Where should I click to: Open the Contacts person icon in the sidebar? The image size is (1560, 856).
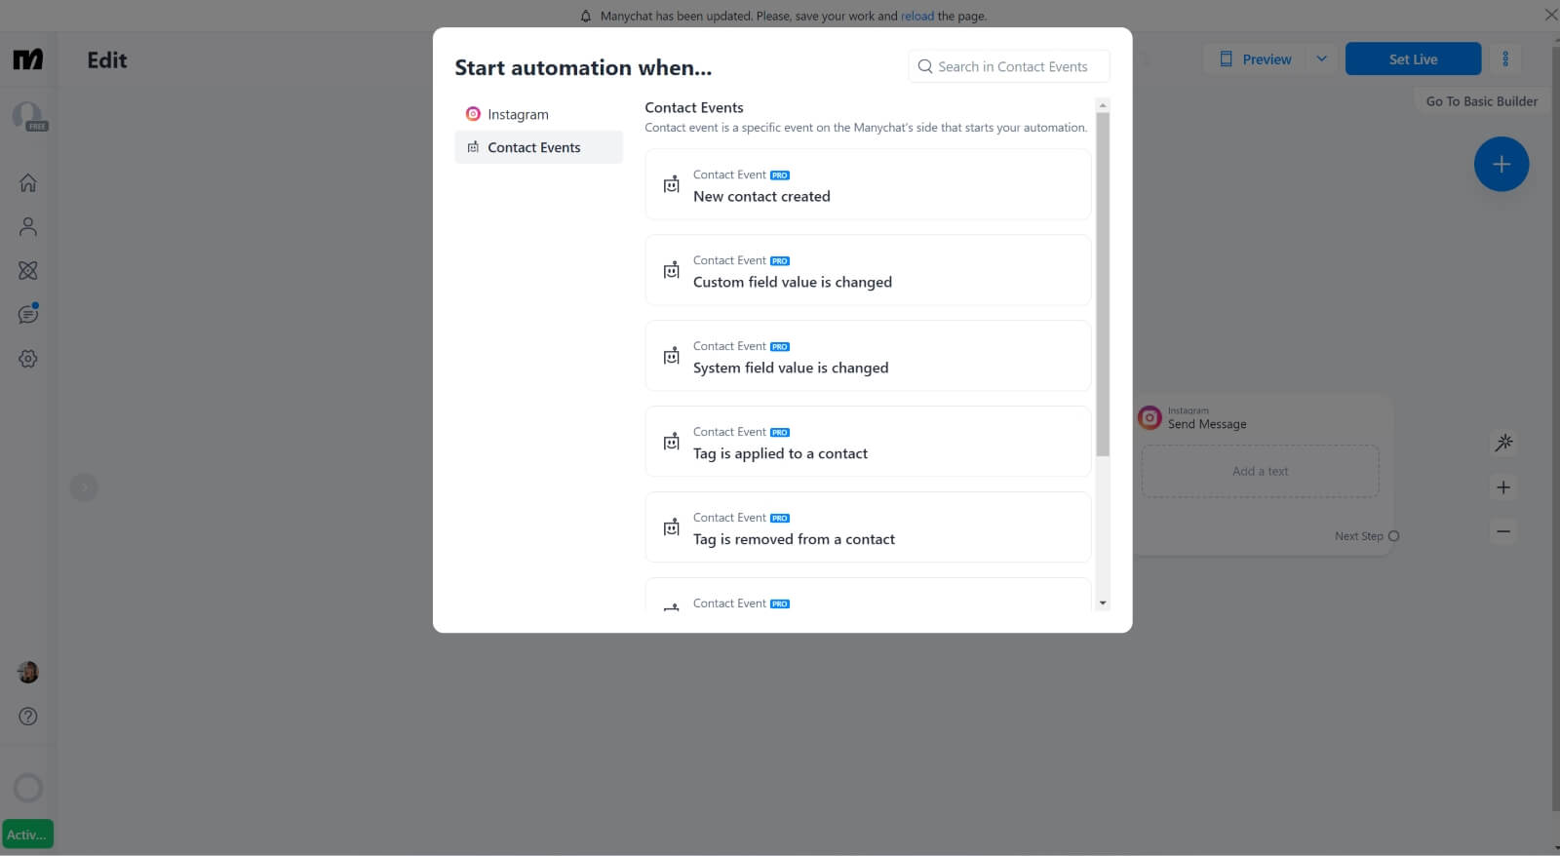(27, 226)
